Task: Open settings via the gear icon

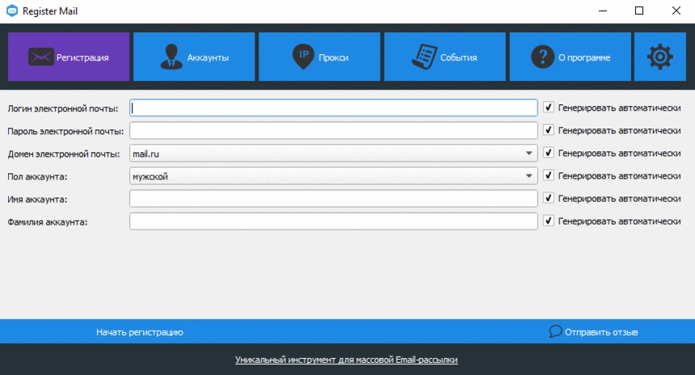Action: (660, 57)
